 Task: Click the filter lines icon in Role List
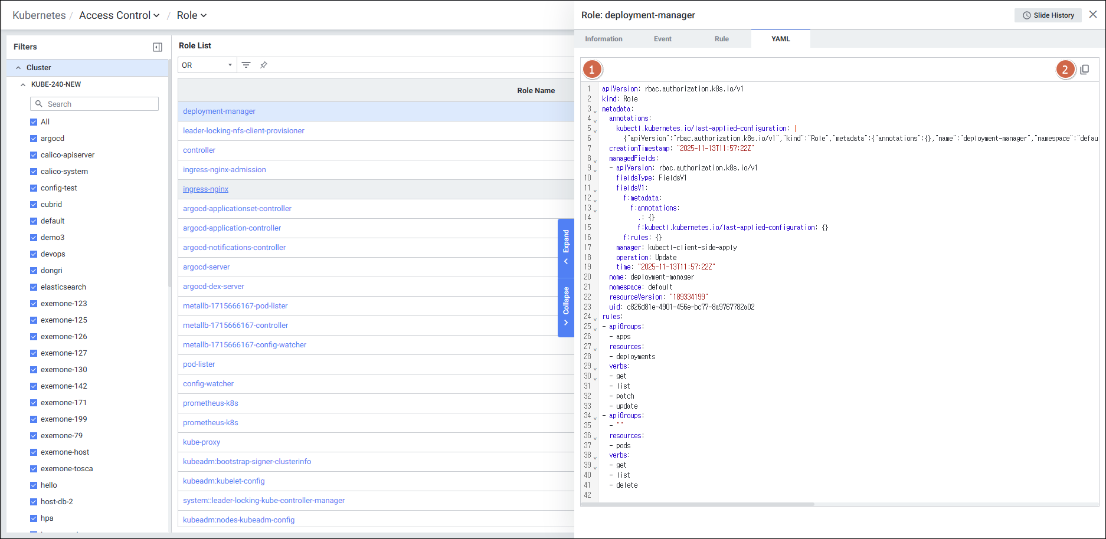tap(246, 65)
